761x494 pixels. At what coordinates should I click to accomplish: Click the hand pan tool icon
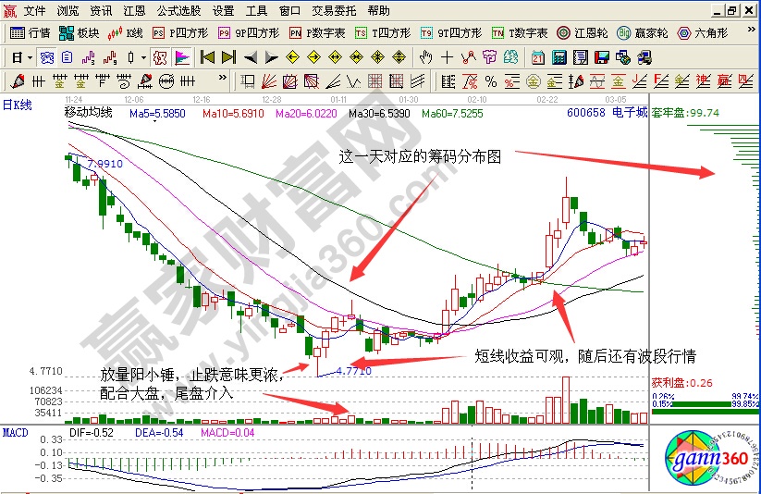coord(425,57)
